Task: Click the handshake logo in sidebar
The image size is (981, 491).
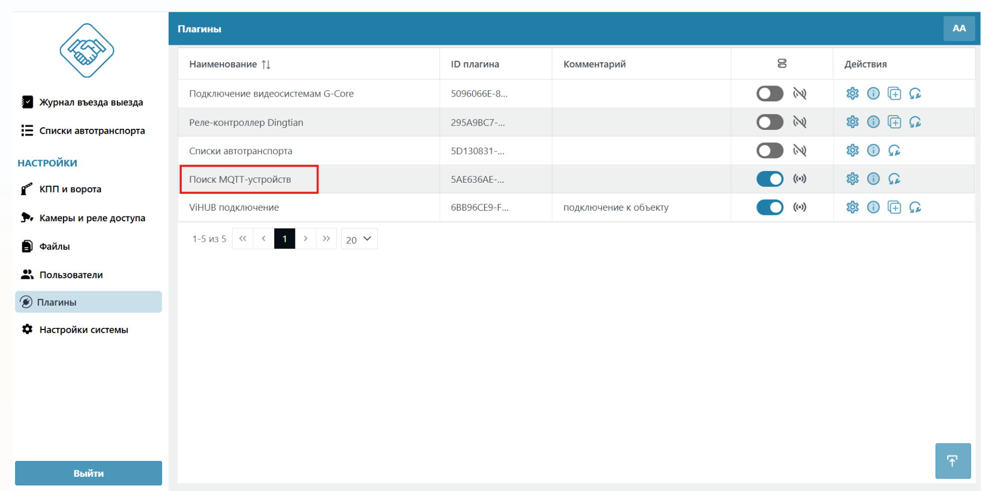Action: pyautogui.click(x=87, y=51)
